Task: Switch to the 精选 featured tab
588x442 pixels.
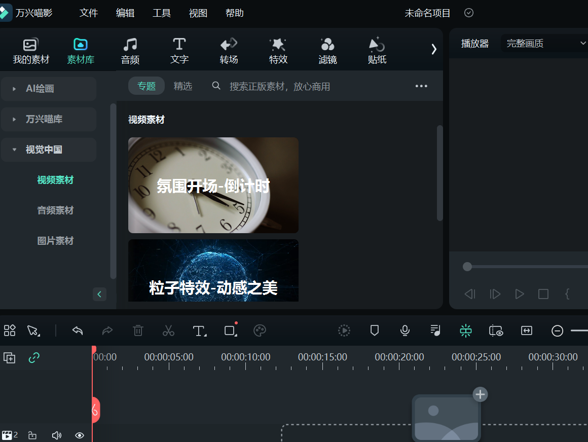Action: (183, 86)
